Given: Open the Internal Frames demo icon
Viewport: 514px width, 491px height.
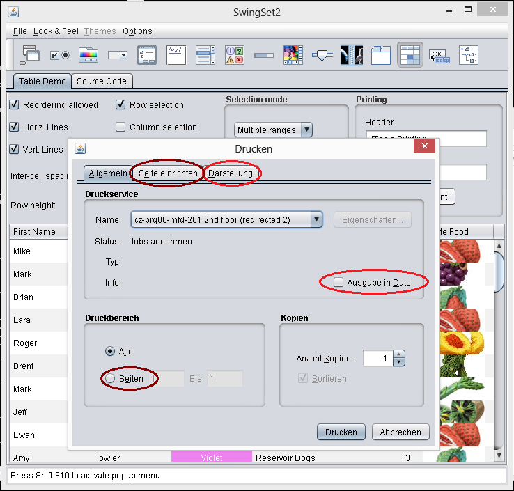Looking at the screenshot, I should [31, 54].
